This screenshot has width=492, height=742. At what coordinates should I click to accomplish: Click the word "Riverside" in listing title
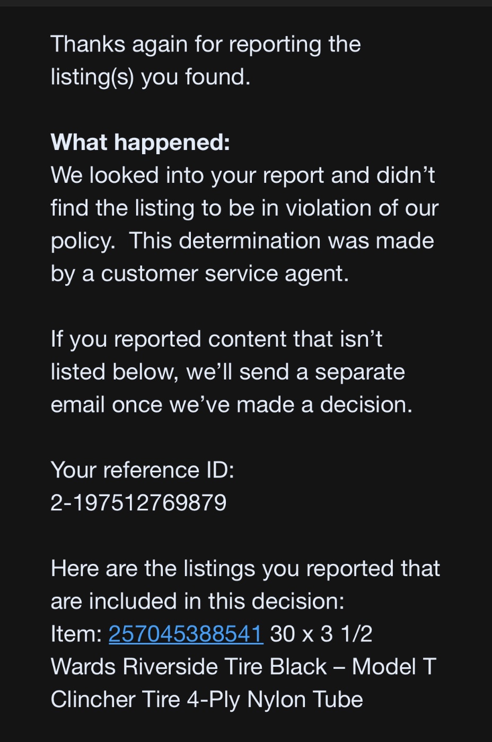pyautogui.click(x=171, y=667)
